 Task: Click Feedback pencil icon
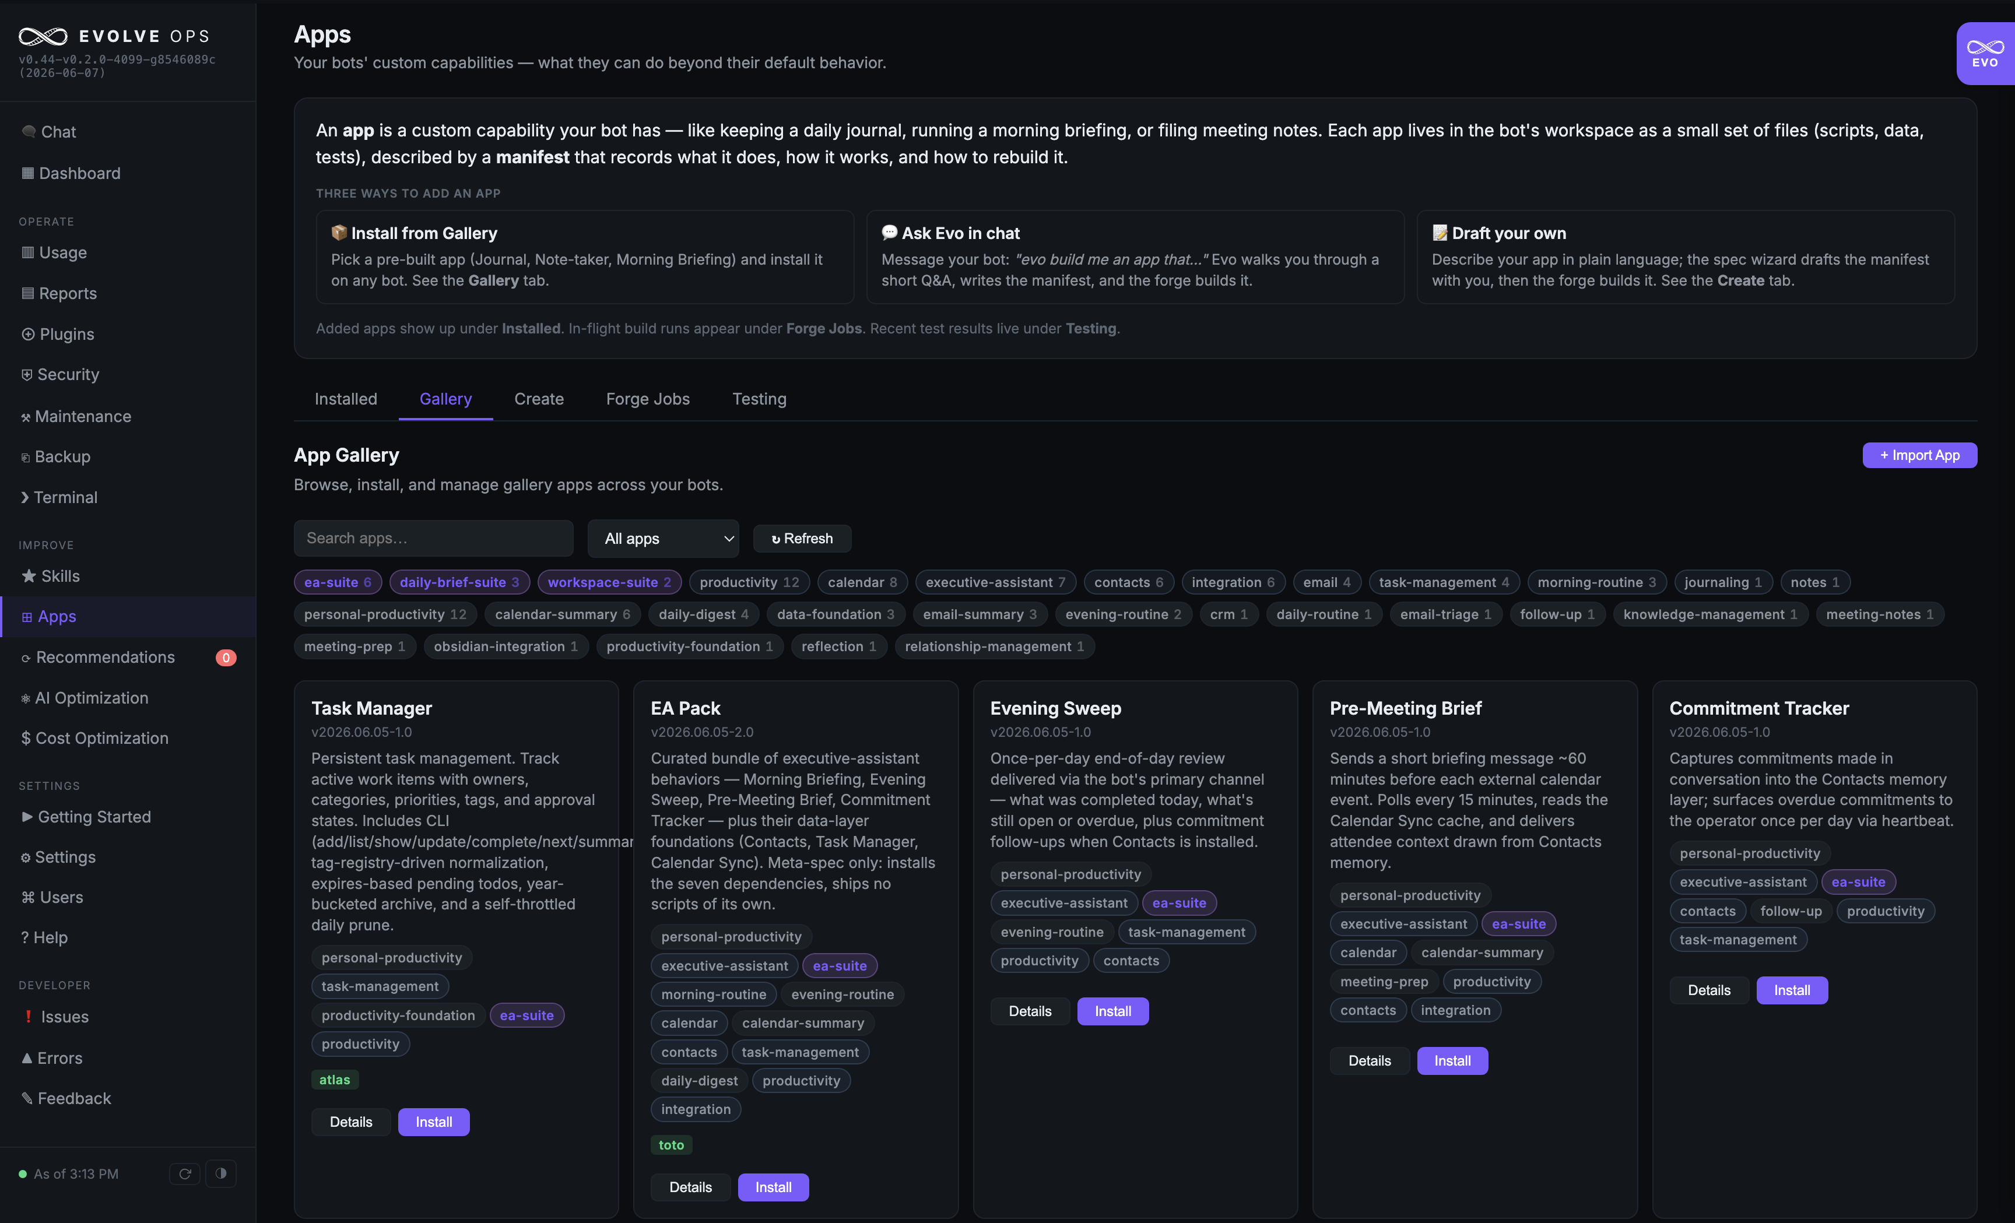tap(27, 1099)
